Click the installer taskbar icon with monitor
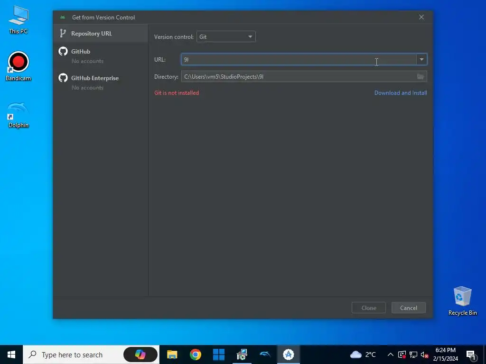This screenshot has width=486, height=364. coord(242,355)
